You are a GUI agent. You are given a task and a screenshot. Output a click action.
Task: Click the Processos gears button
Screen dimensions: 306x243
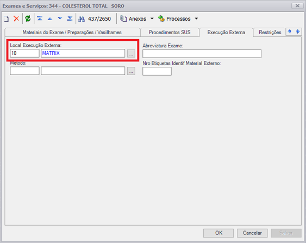[174, 18]
